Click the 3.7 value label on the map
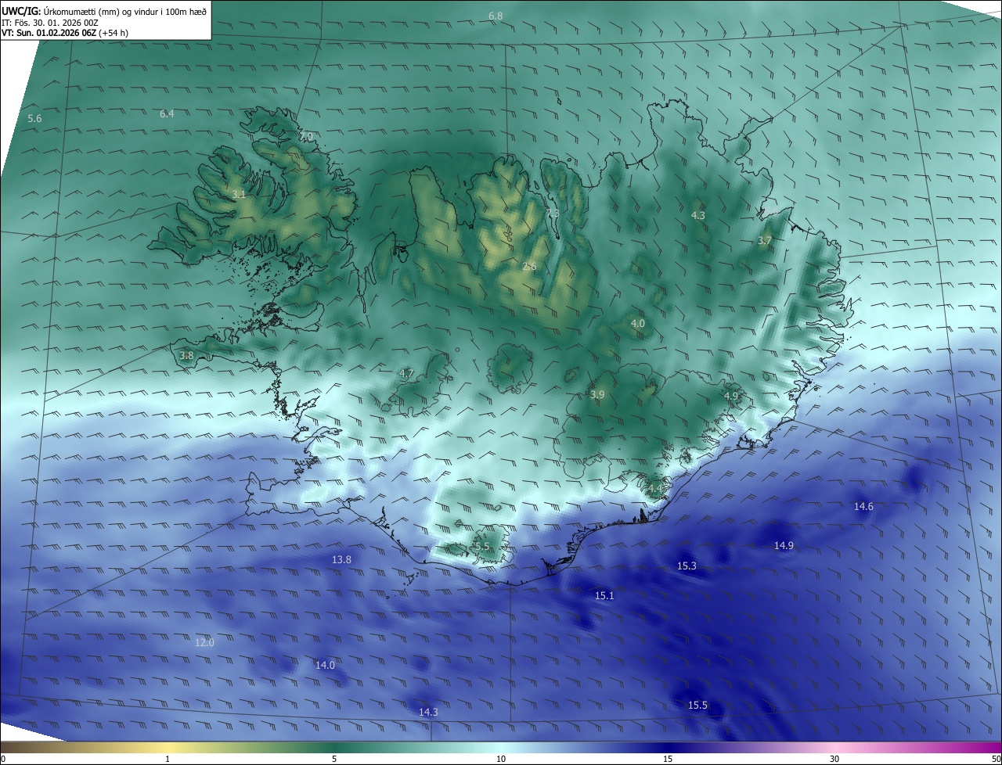This screenshot has height=765, width=1002. (x=765, y=241)
